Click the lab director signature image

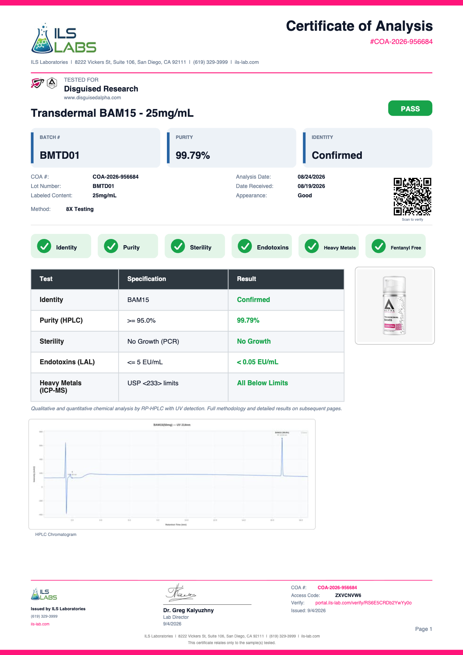181,593
